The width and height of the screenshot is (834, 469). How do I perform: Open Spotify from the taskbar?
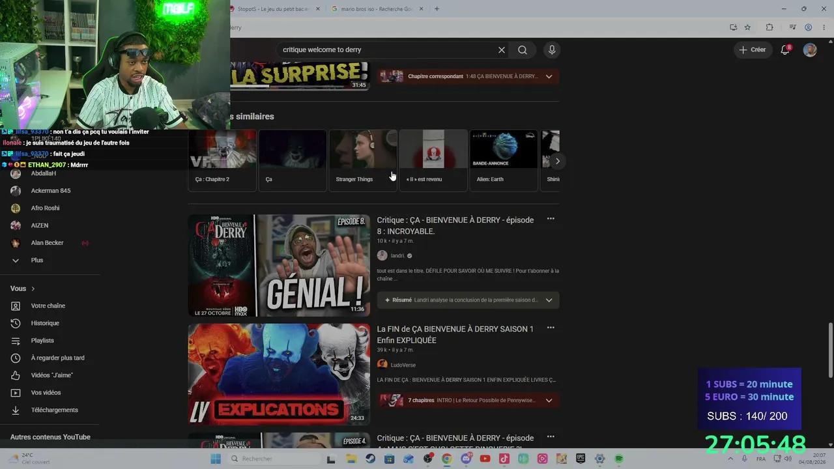[619, 459]
